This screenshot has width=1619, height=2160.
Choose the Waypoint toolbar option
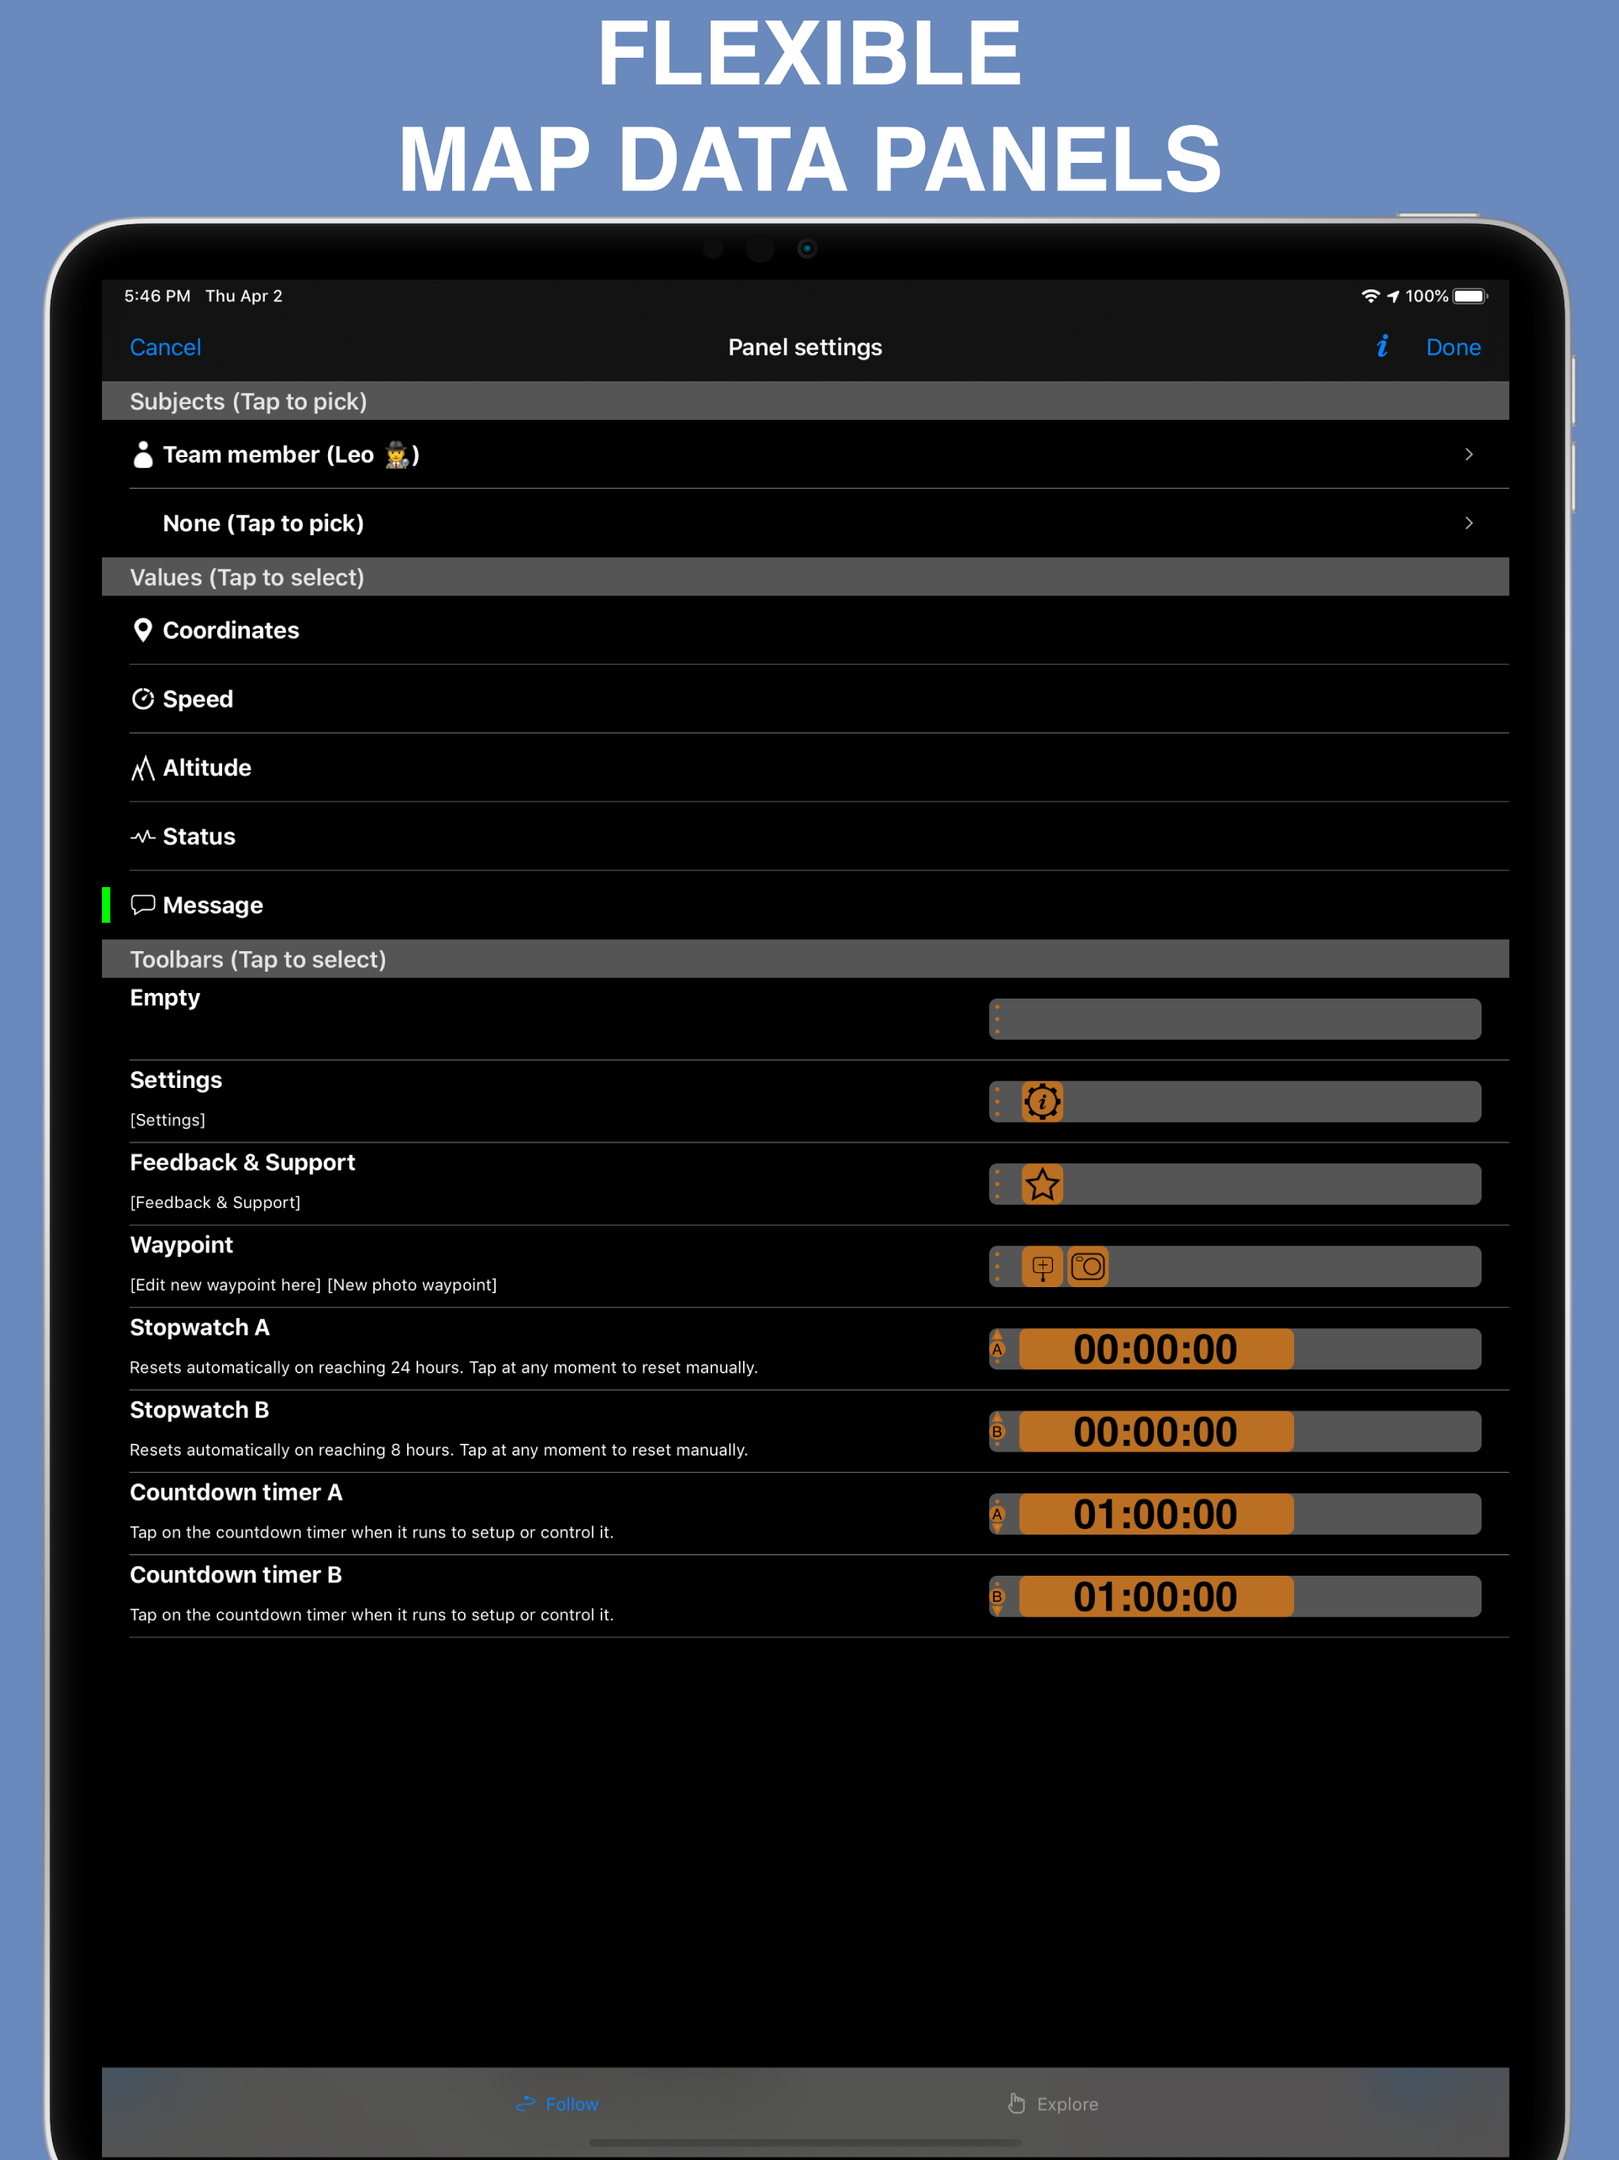[x=806, y=1267]
